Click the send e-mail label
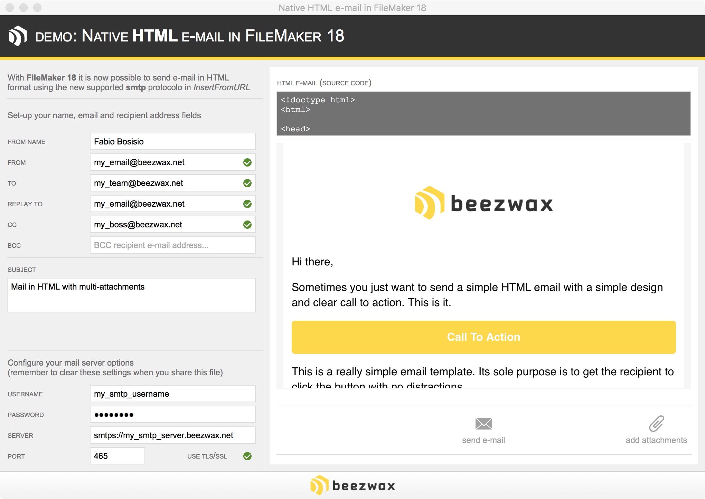This screenshot has width=705, height=499. tap(483, 440)
